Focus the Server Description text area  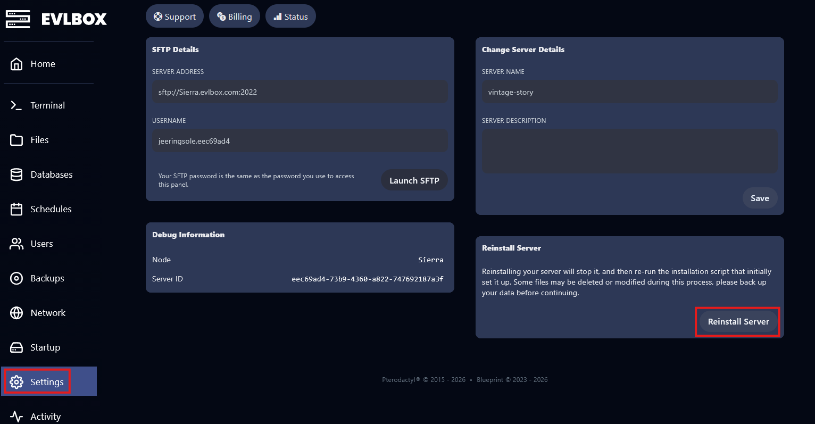629,151
